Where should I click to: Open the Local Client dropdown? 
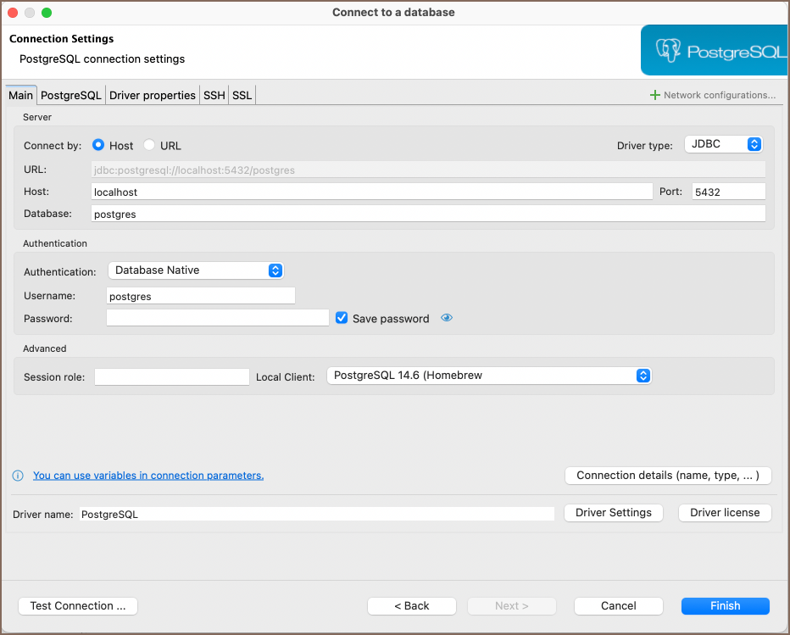point(489,376)
